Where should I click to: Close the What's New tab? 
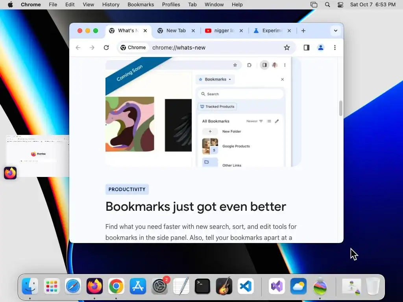click(145, 31)
